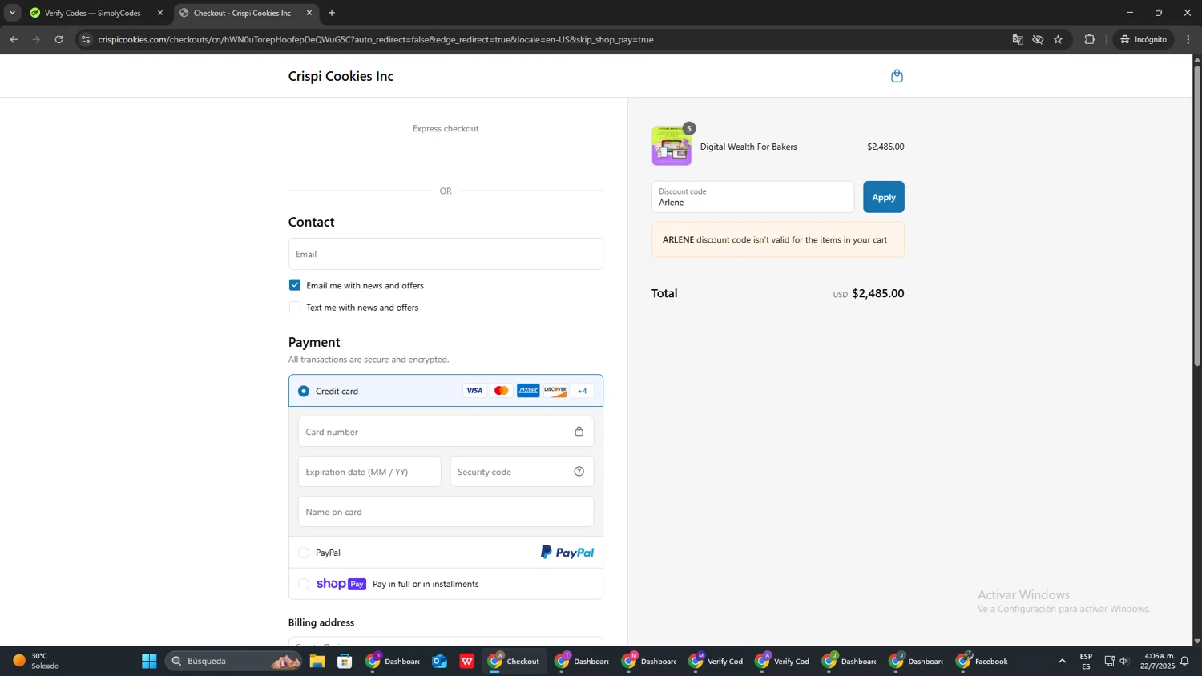Focus the Security code field
The image size is (1202, 676).
pos(522,472)
